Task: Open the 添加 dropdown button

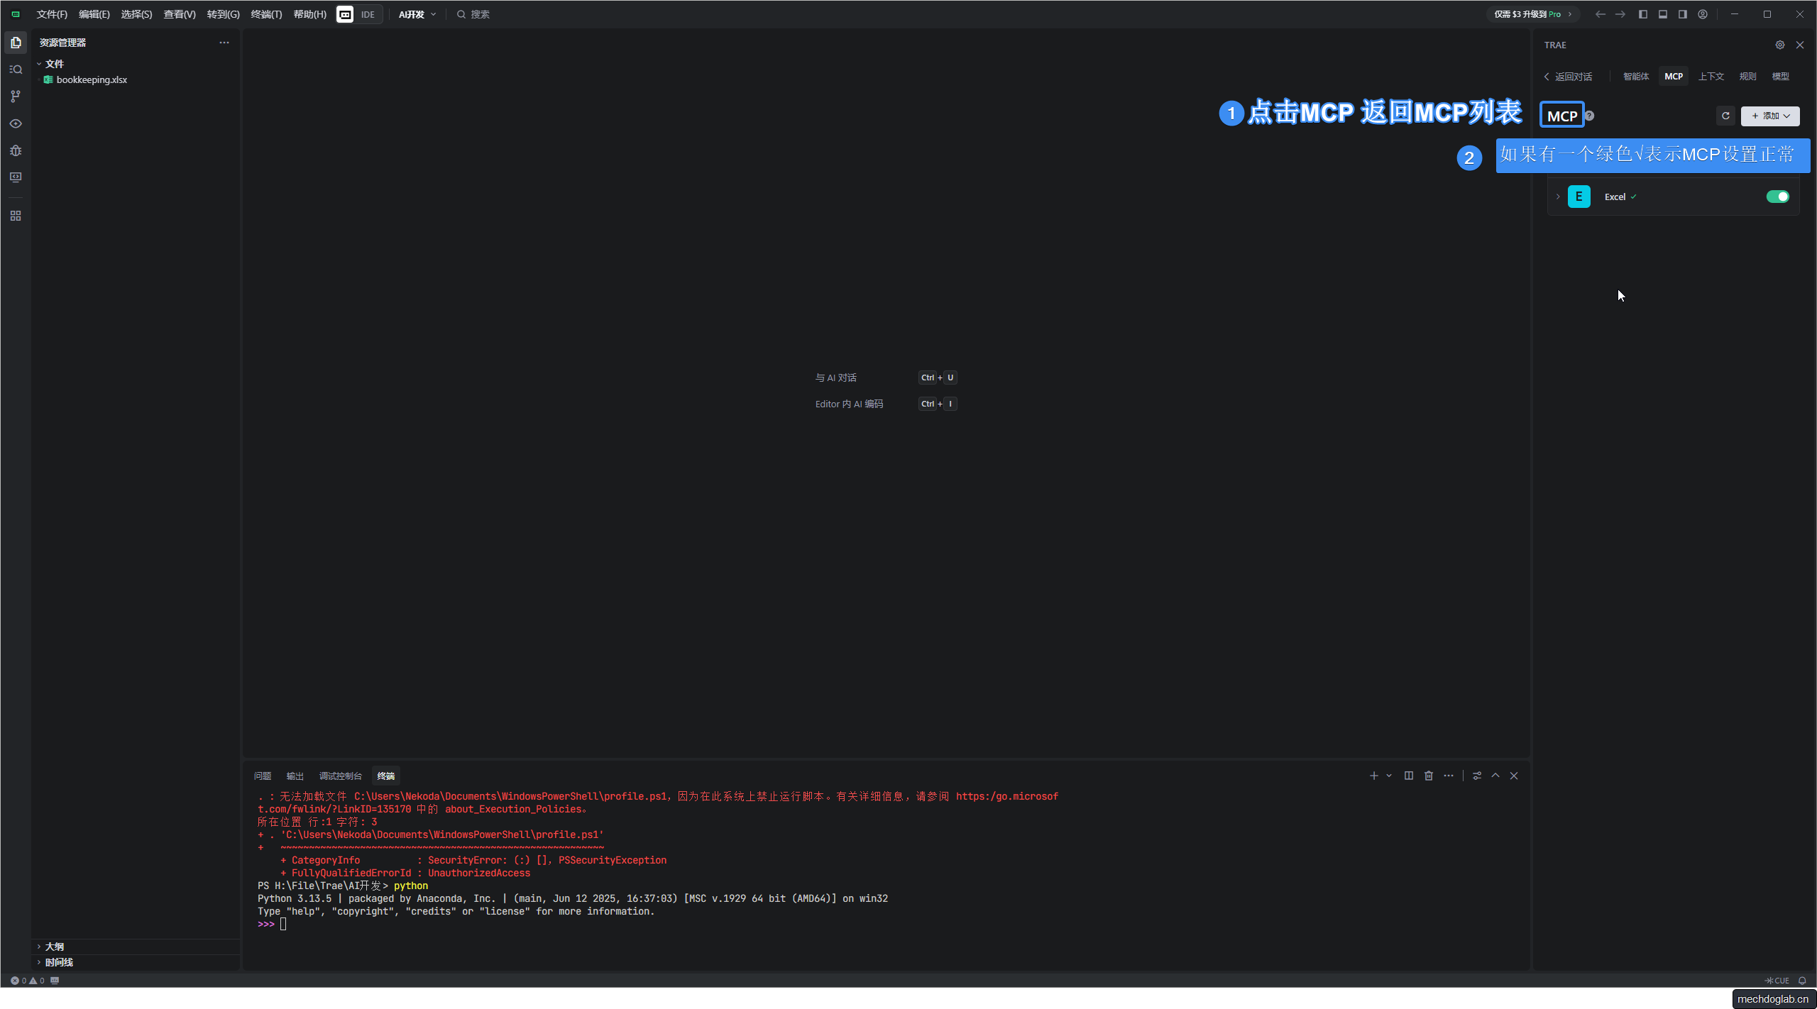Action: pos(1770,116)
